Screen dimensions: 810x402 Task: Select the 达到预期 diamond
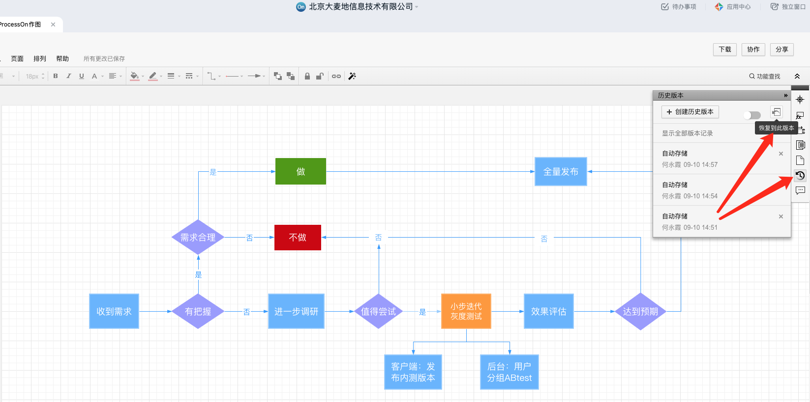640,311
